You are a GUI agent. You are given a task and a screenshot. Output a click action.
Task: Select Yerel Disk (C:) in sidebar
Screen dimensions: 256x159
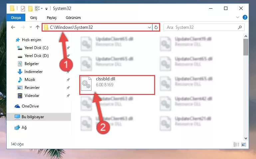tap(36, 48)
